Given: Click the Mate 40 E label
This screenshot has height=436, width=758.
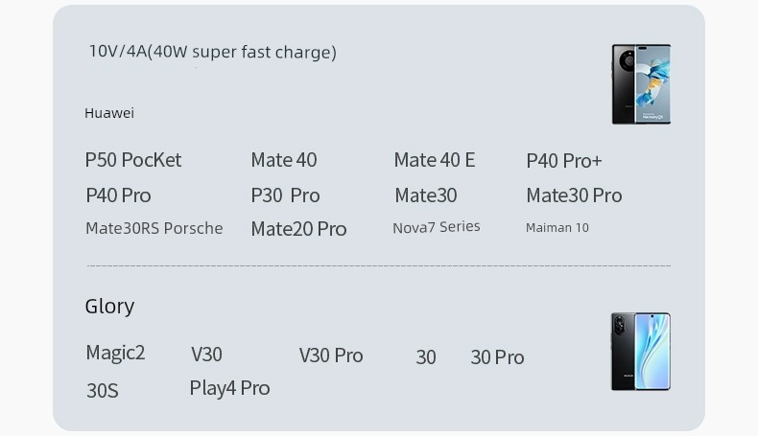Looking at the screenshot, I should (x=435, y=160).
